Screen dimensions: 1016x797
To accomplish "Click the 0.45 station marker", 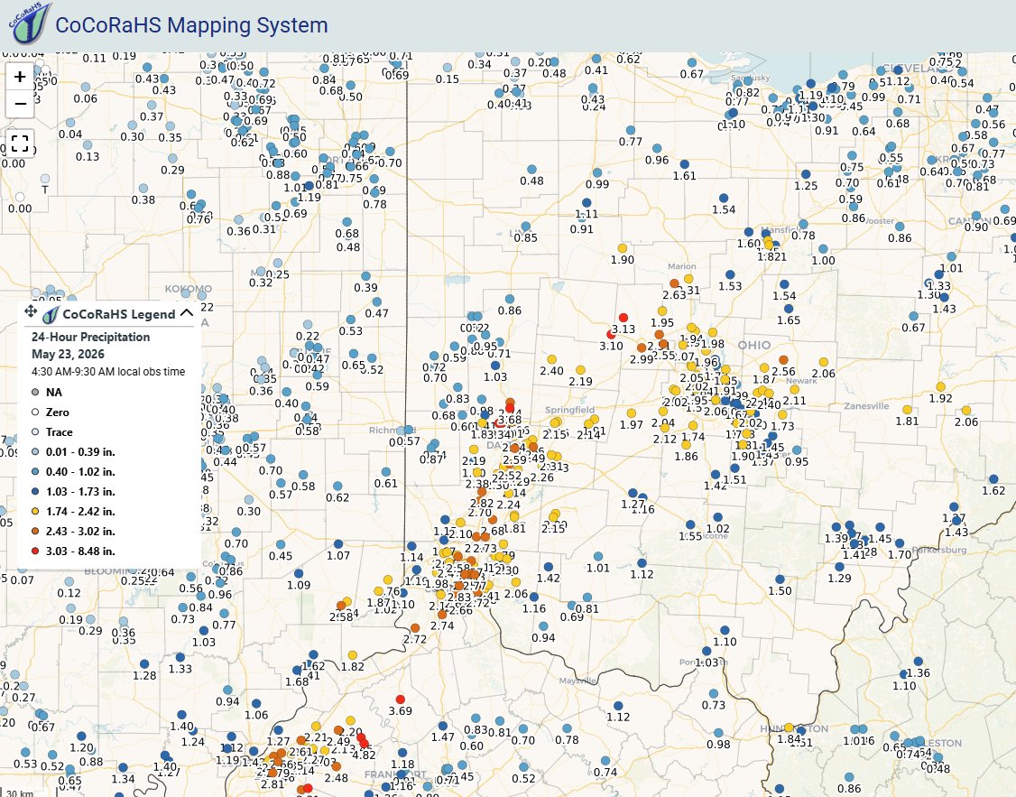I will tap(281, 544).
